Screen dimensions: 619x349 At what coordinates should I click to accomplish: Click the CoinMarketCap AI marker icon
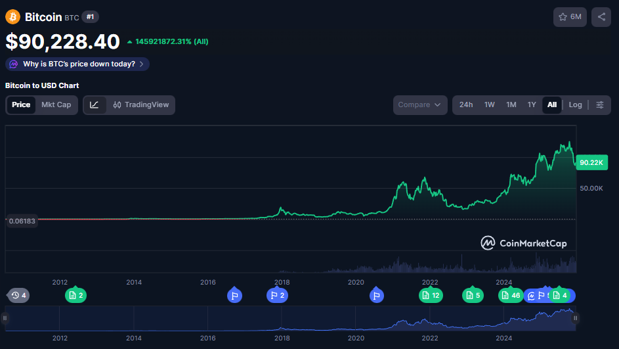point(531,296)
